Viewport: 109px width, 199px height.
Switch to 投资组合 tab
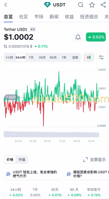(x=89, y=17)
